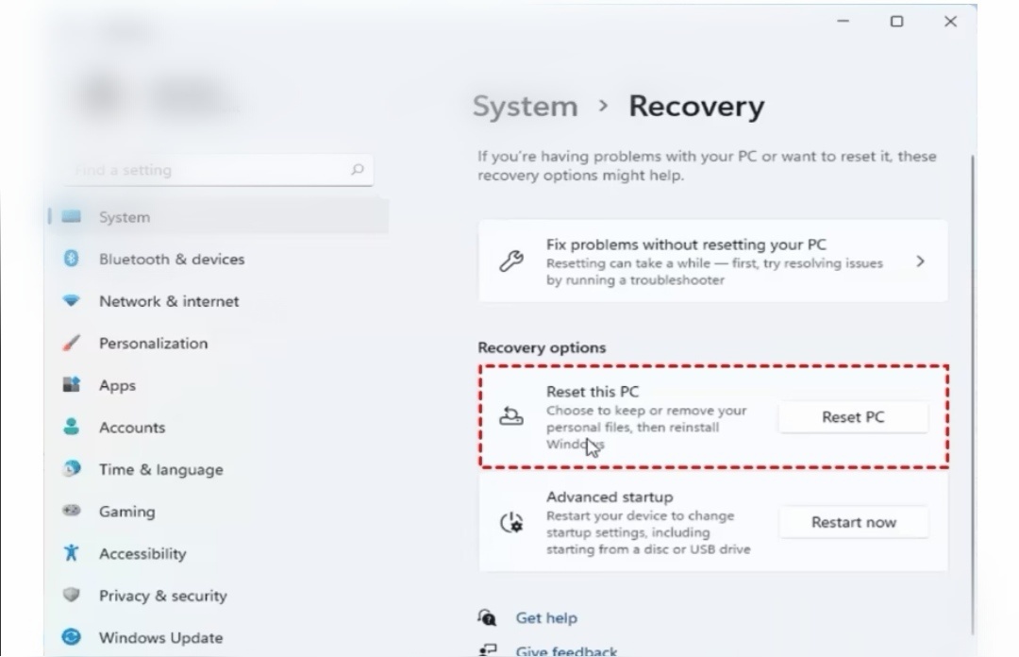Open Windows Update using its sync icon
The image size is (1019, 657).
(x=72, y=637)
